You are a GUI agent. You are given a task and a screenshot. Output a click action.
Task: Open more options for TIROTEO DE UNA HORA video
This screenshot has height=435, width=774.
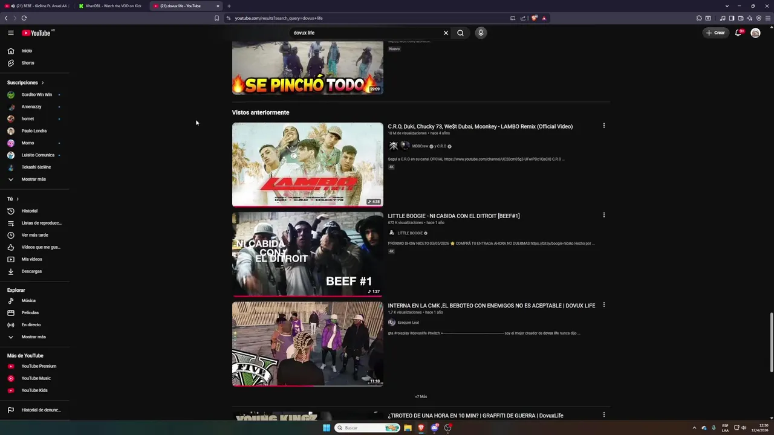603,415
